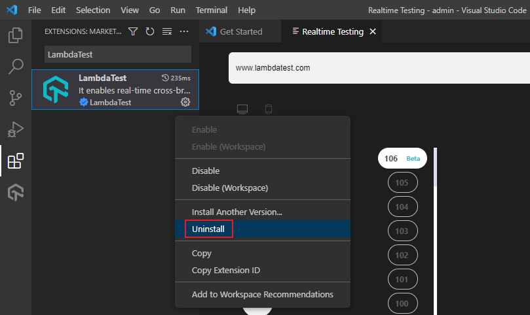Open the View menu
530x315 pixels.
(130, 10)
